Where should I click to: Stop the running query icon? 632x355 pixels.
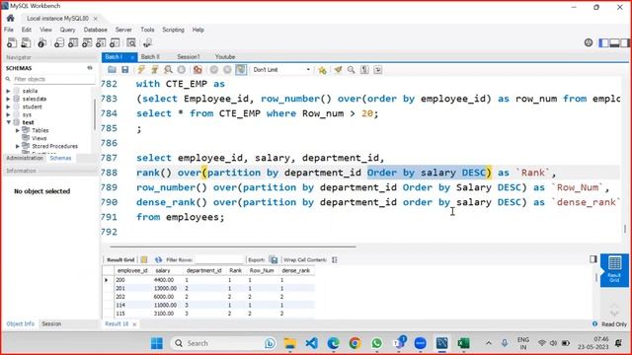point(182,70)
